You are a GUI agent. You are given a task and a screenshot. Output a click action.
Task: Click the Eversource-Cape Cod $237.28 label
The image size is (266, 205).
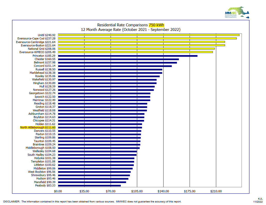point(36,38)
